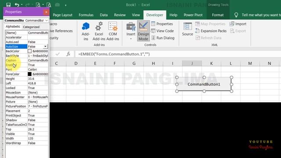Open the Review ribbon tab
The height and width of the screenshot is (158, 281).
tap(120, 15)
